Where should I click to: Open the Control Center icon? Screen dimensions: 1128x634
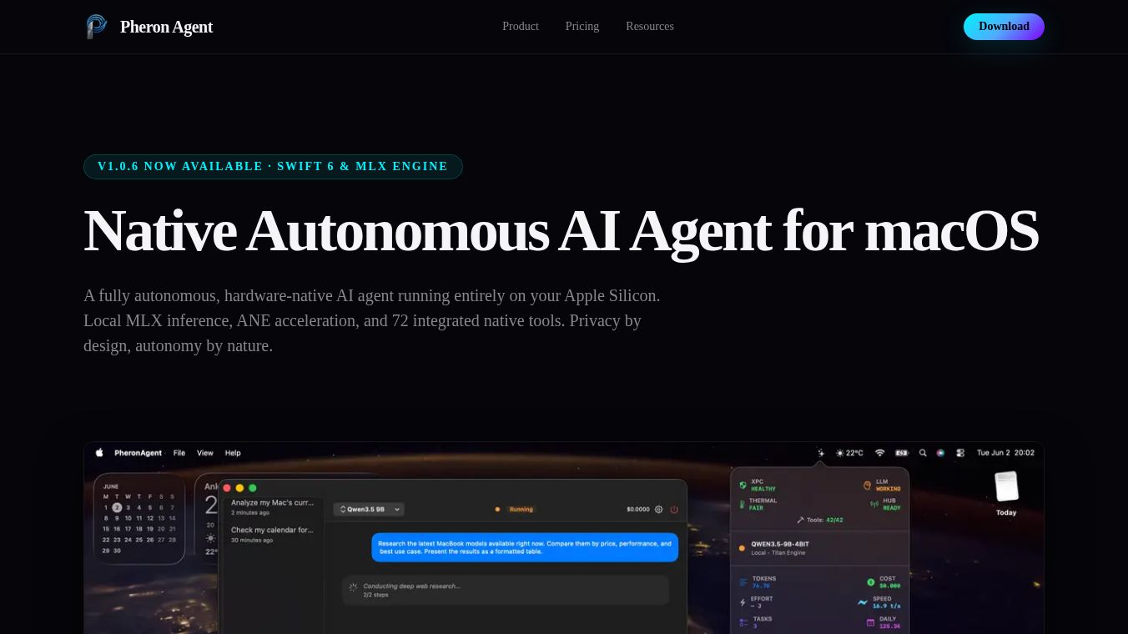click(960, 453)
